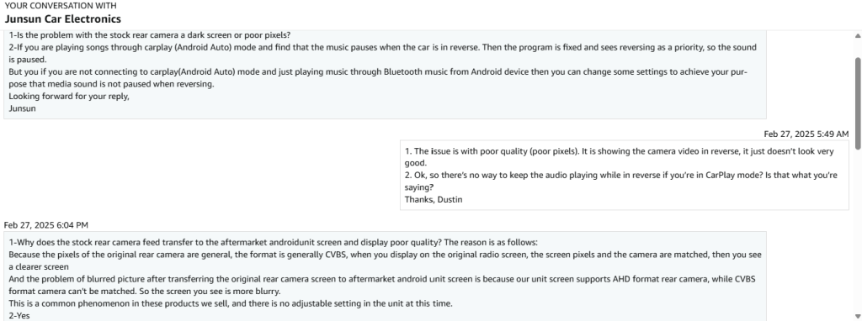Click Dustin's question about CarPlay mode audio

click(x=621, y=181)
